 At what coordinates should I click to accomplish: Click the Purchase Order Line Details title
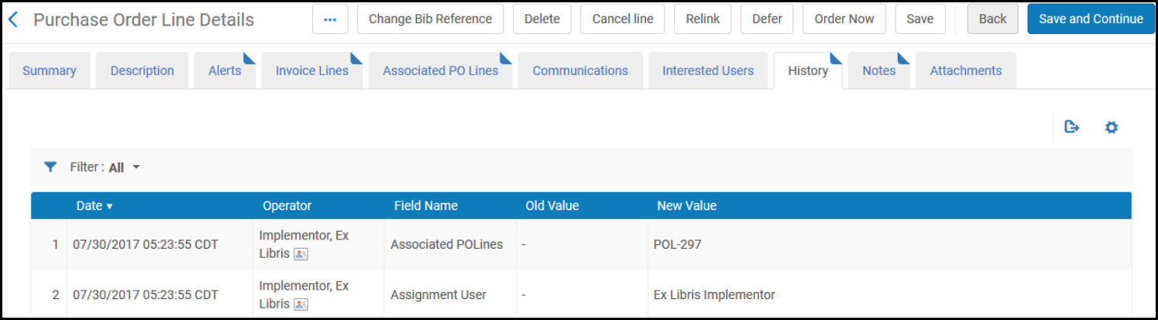pos(143,19)
